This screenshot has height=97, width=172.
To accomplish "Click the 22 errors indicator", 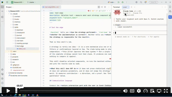I will tap(90, 11).
